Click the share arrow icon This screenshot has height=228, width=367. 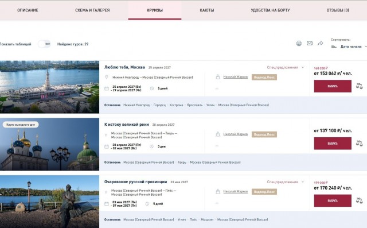pyautogui.click(x=320, y=43)
